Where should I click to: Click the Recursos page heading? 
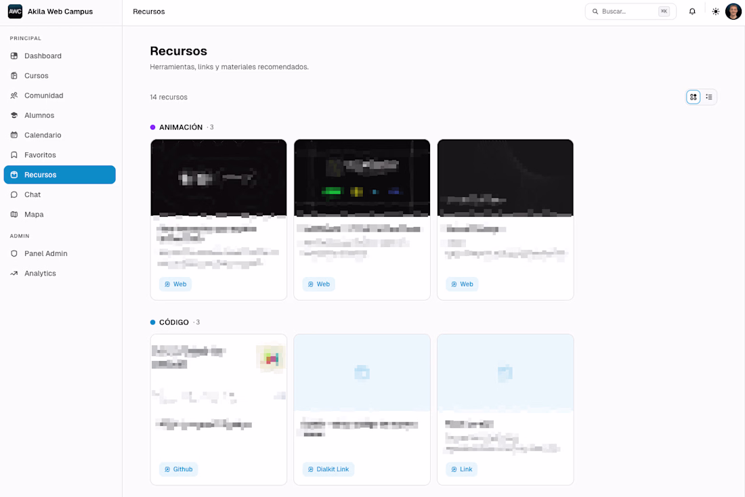pyautogui.click(x=179, y=51)
